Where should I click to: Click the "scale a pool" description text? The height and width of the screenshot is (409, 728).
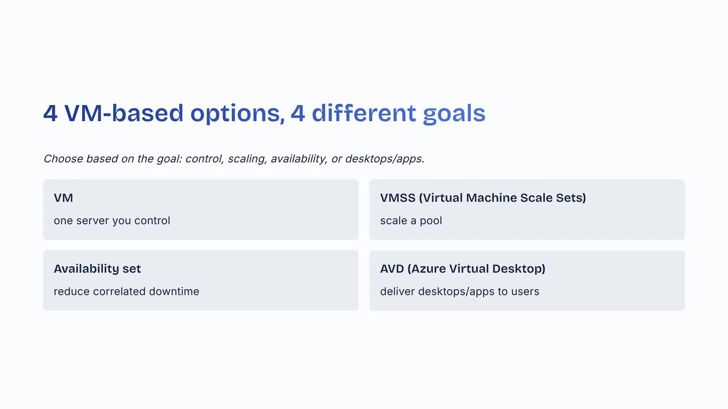[411, 220]
